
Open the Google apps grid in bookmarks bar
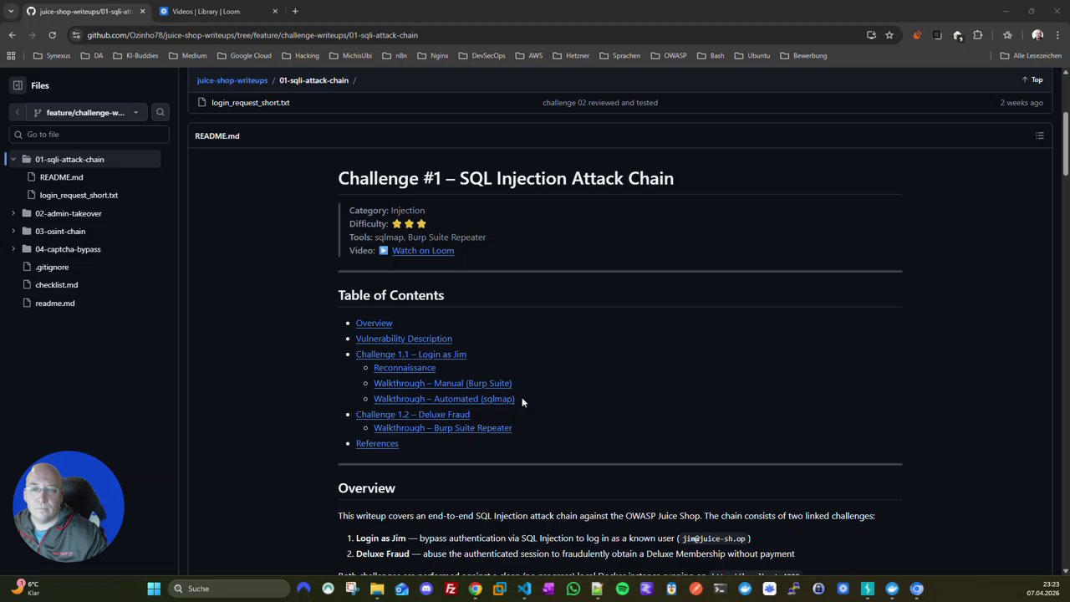(11, 56)
